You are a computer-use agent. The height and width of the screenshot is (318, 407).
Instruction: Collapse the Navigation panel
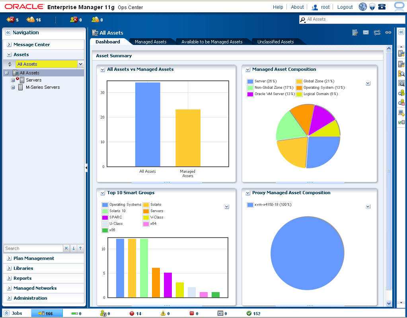click(8, 33)
